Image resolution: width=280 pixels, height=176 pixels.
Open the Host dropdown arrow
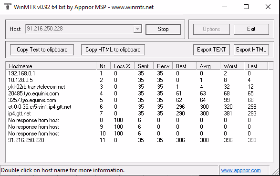137,29
